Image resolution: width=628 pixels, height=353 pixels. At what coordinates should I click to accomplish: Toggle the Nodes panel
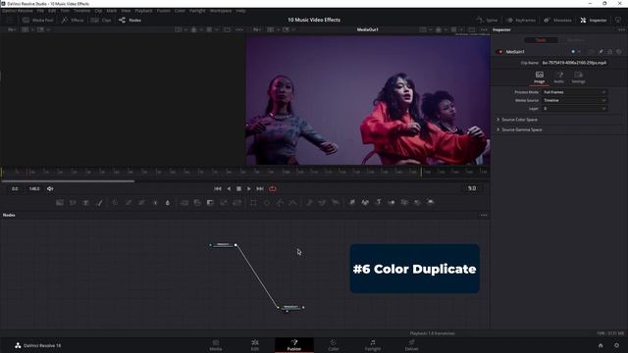tap(130, 20)
